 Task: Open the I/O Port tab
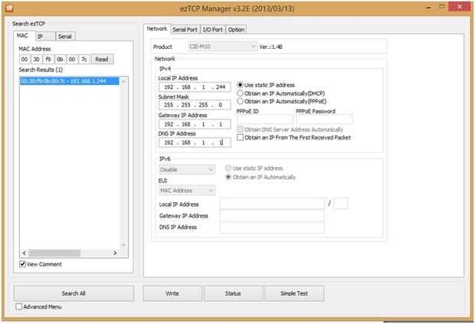(213, 29)
